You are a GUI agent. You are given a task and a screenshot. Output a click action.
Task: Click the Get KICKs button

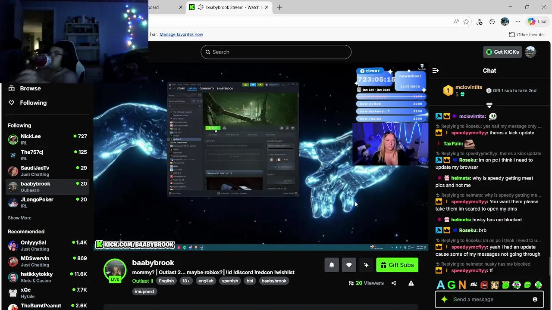(502, 52)
